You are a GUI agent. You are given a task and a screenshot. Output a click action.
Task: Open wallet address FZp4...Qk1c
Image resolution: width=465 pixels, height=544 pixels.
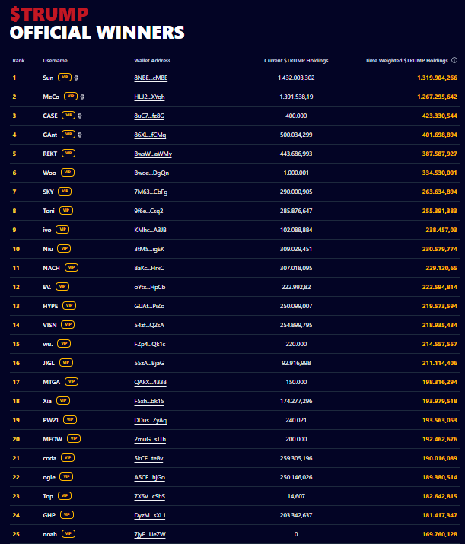tap(150, 344)
